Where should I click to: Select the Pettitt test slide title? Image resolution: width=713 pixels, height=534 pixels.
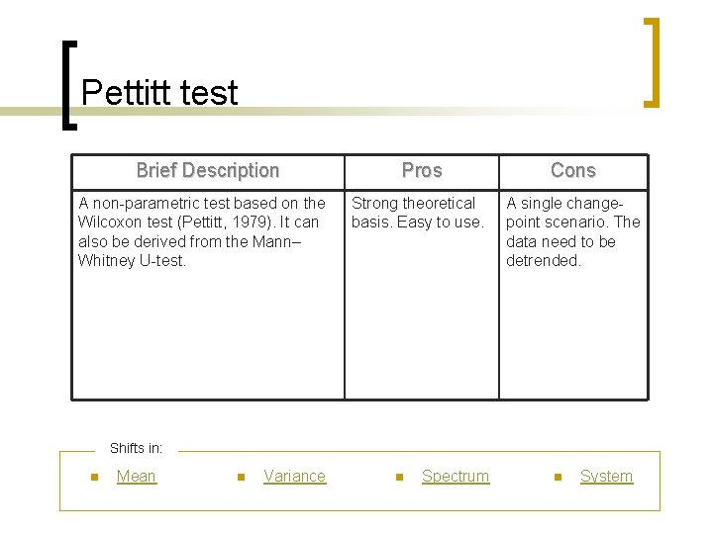(x=159, y=93)
